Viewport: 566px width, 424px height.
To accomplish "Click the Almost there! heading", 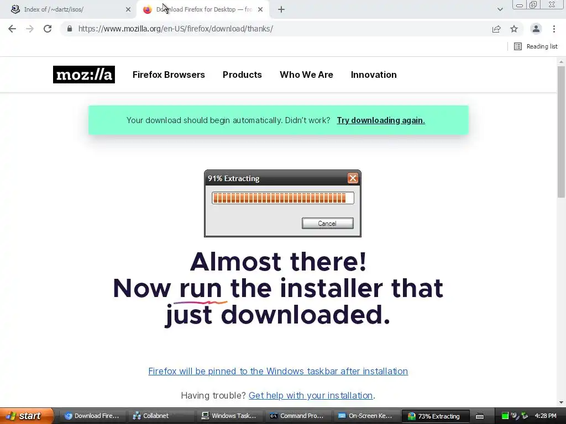I will [x=279, y=261].
